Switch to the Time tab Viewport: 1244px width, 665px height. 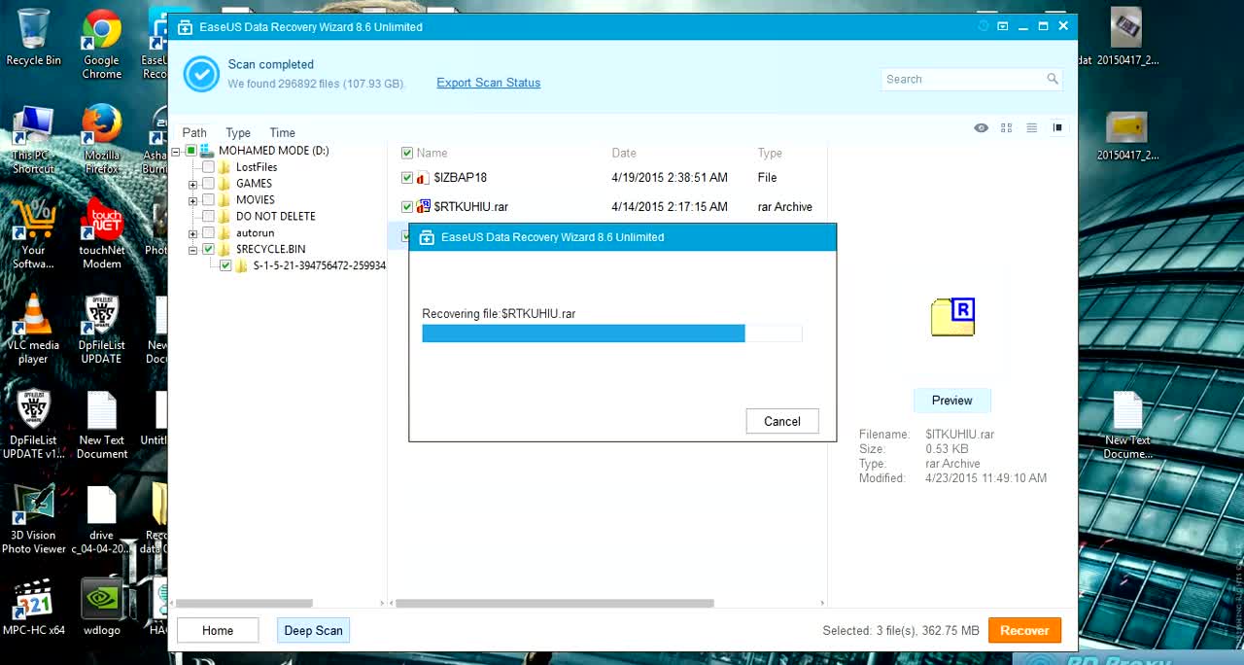(x=283, y=132)
